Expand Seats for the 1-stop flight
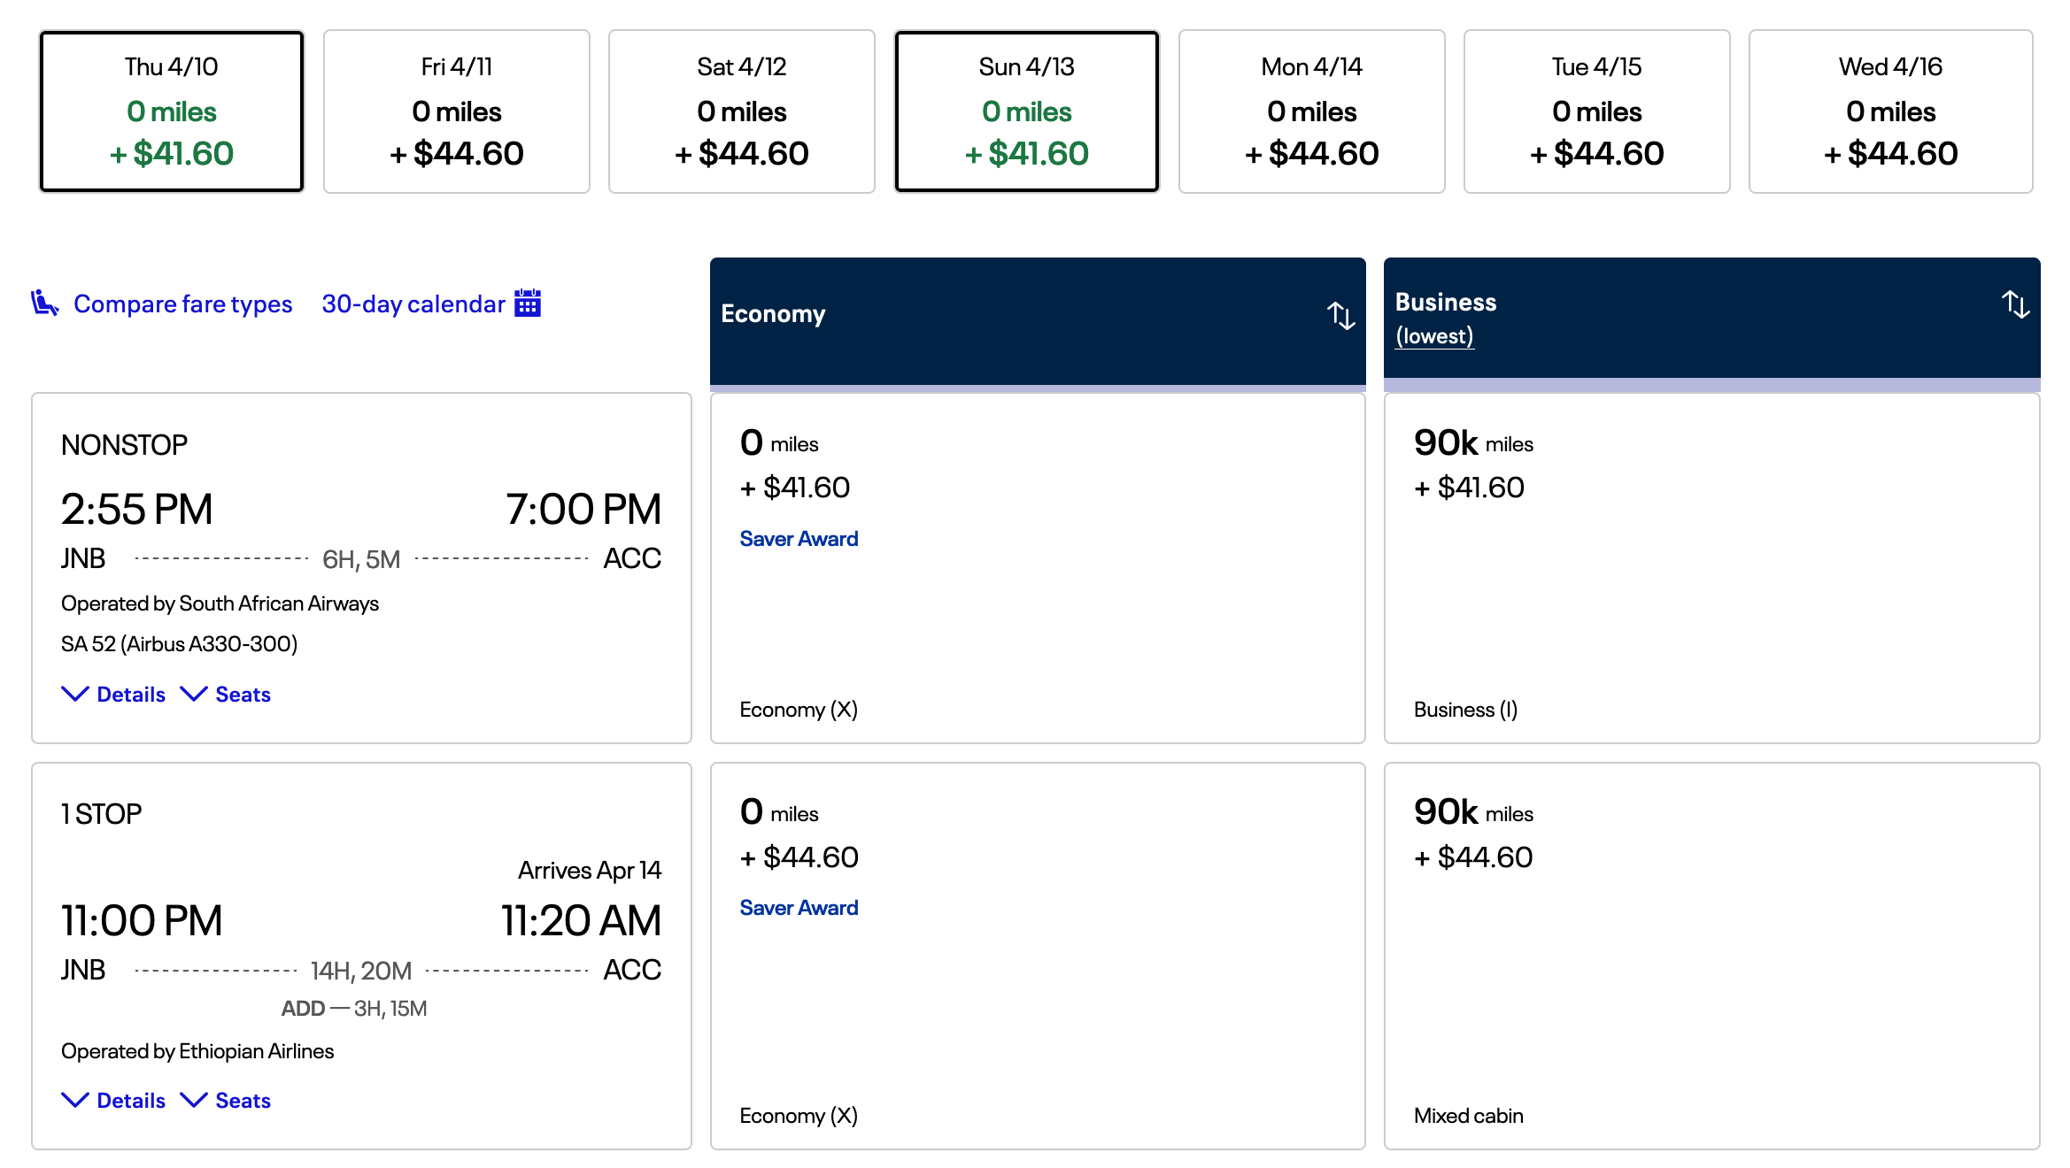Image resolution: width=2070 pixels, height=1168 pixels. click(x=226, y=1100)
